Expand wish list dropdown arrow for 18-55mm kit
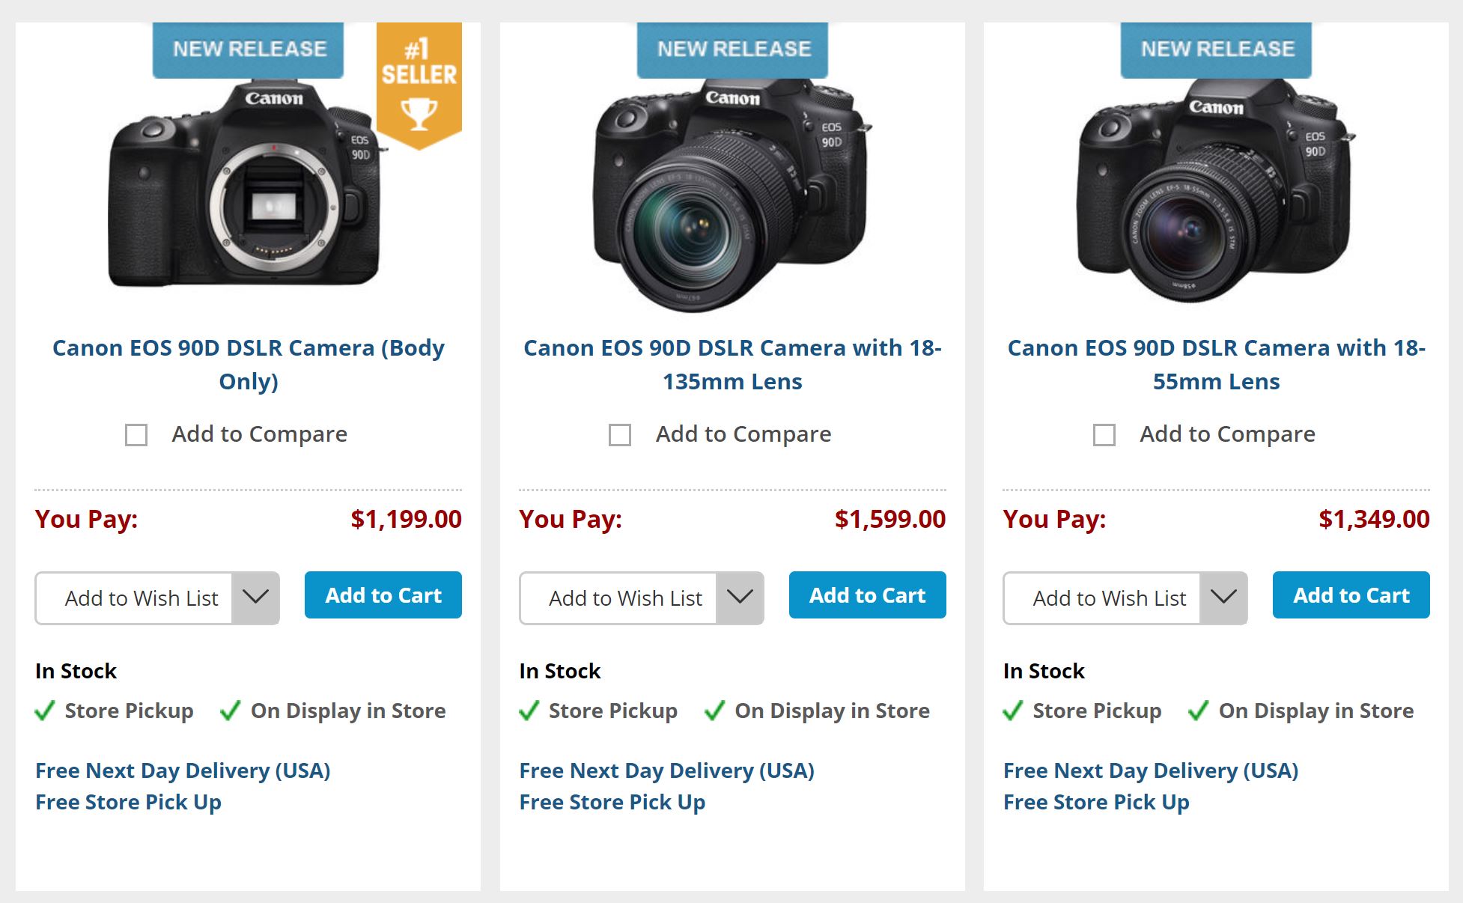This screenshot has height=903, width=1463. click(x=1223, y=598)
